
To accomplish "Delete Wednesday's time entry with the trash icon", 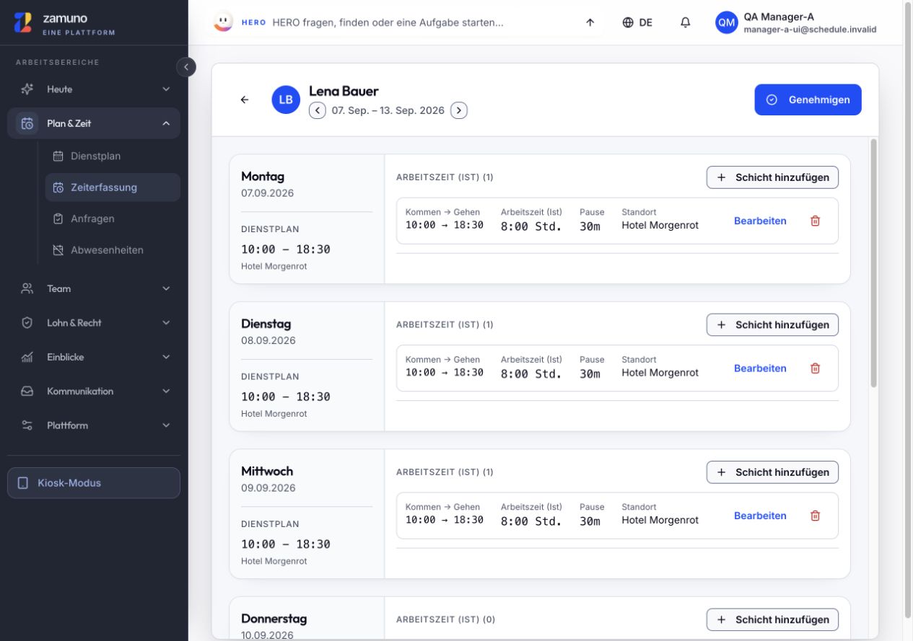I will [x=816, y=516].
